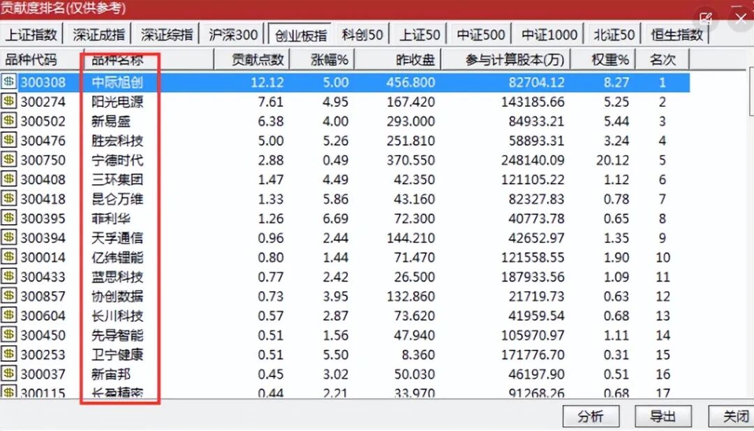
Task: Click the stock icon beside code 300037
Action: (x=8, y=373)
